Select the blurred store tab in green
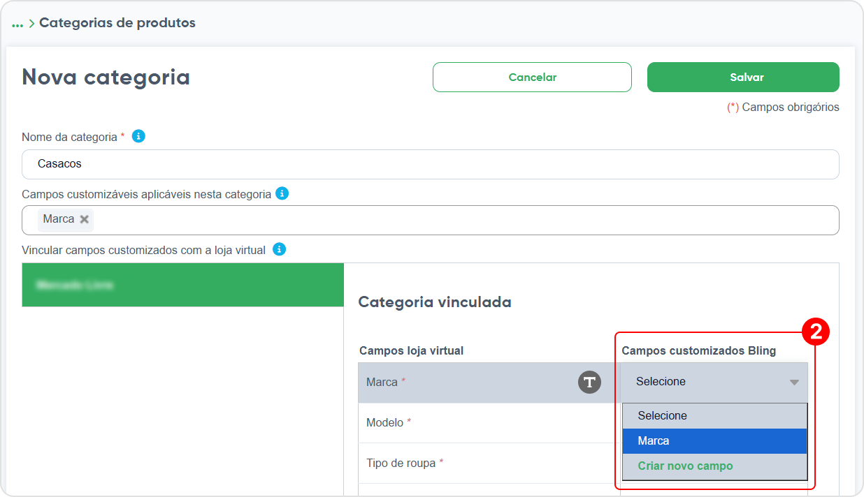Image resolution: width=864 pixels, height=497 pixels. point(182,285)
